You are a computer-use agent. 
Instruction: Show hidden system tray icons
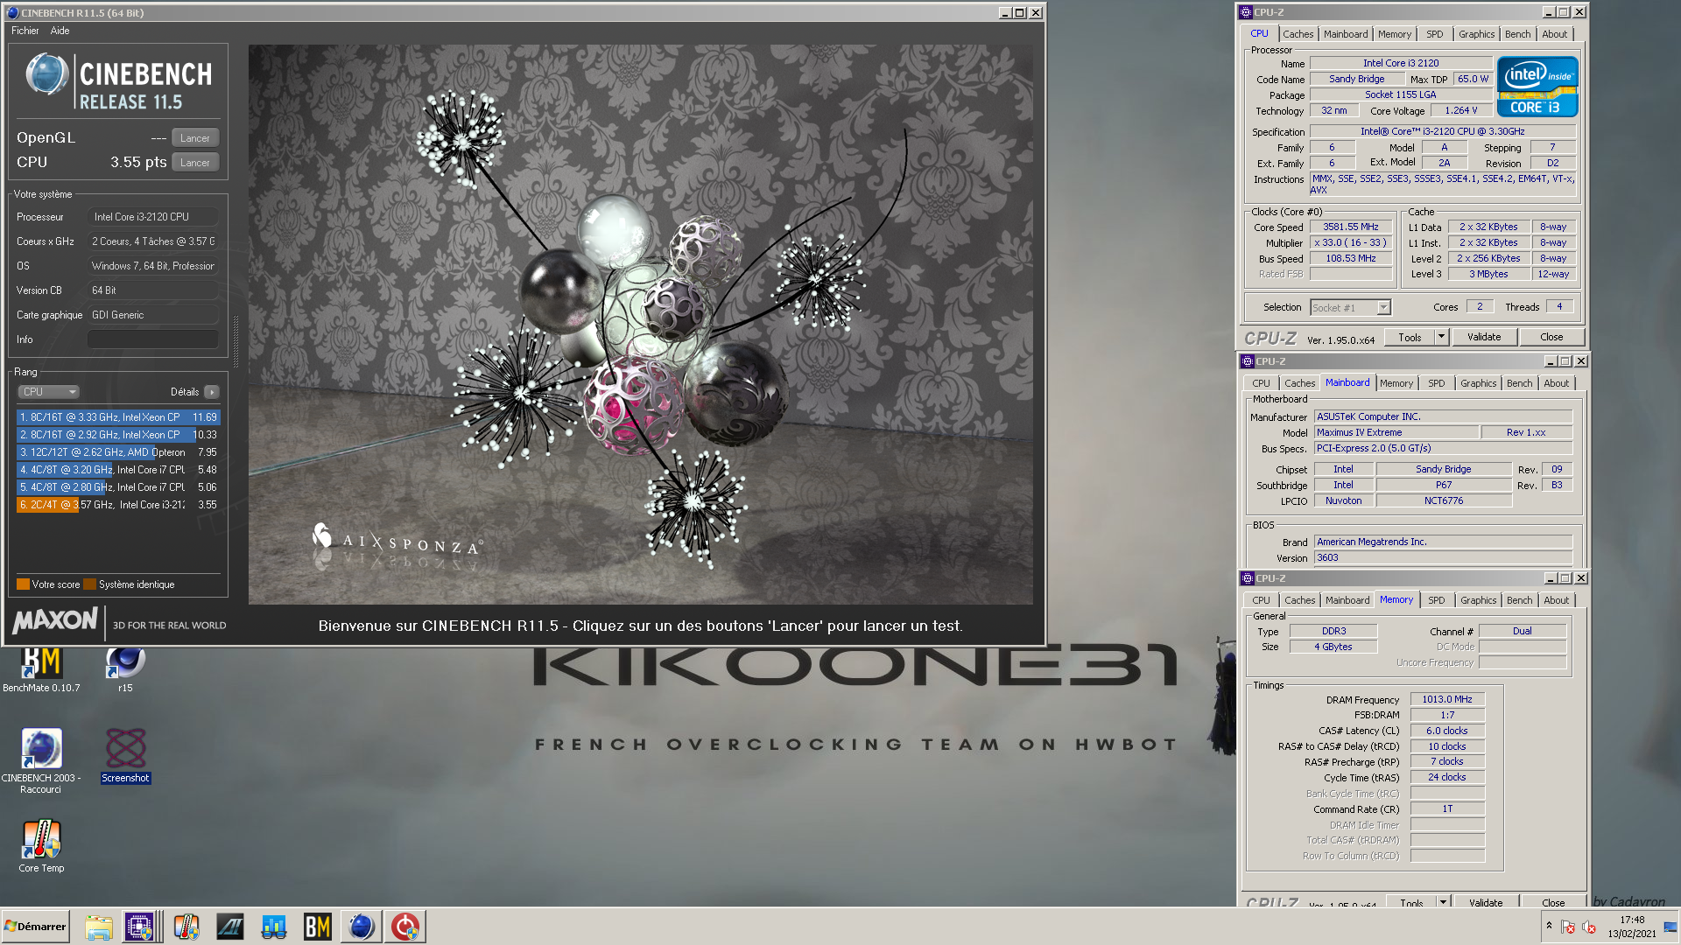click(1549, 926)
